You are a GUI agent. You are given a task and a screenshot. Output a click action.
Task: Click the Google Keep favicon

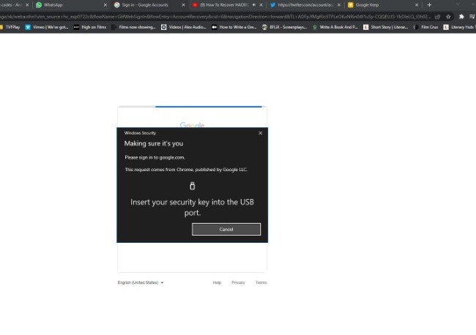(x=351, y=5)
